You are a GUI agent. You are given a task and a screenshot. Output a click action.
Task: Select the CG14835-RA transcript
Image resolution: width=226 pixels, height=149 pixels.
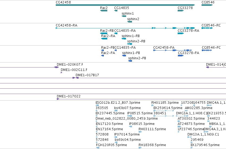[116, 33]
